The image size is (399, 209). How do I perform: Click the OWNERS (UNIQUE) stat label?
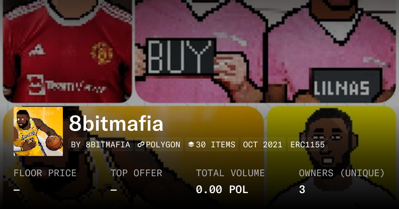click(342, 173)
